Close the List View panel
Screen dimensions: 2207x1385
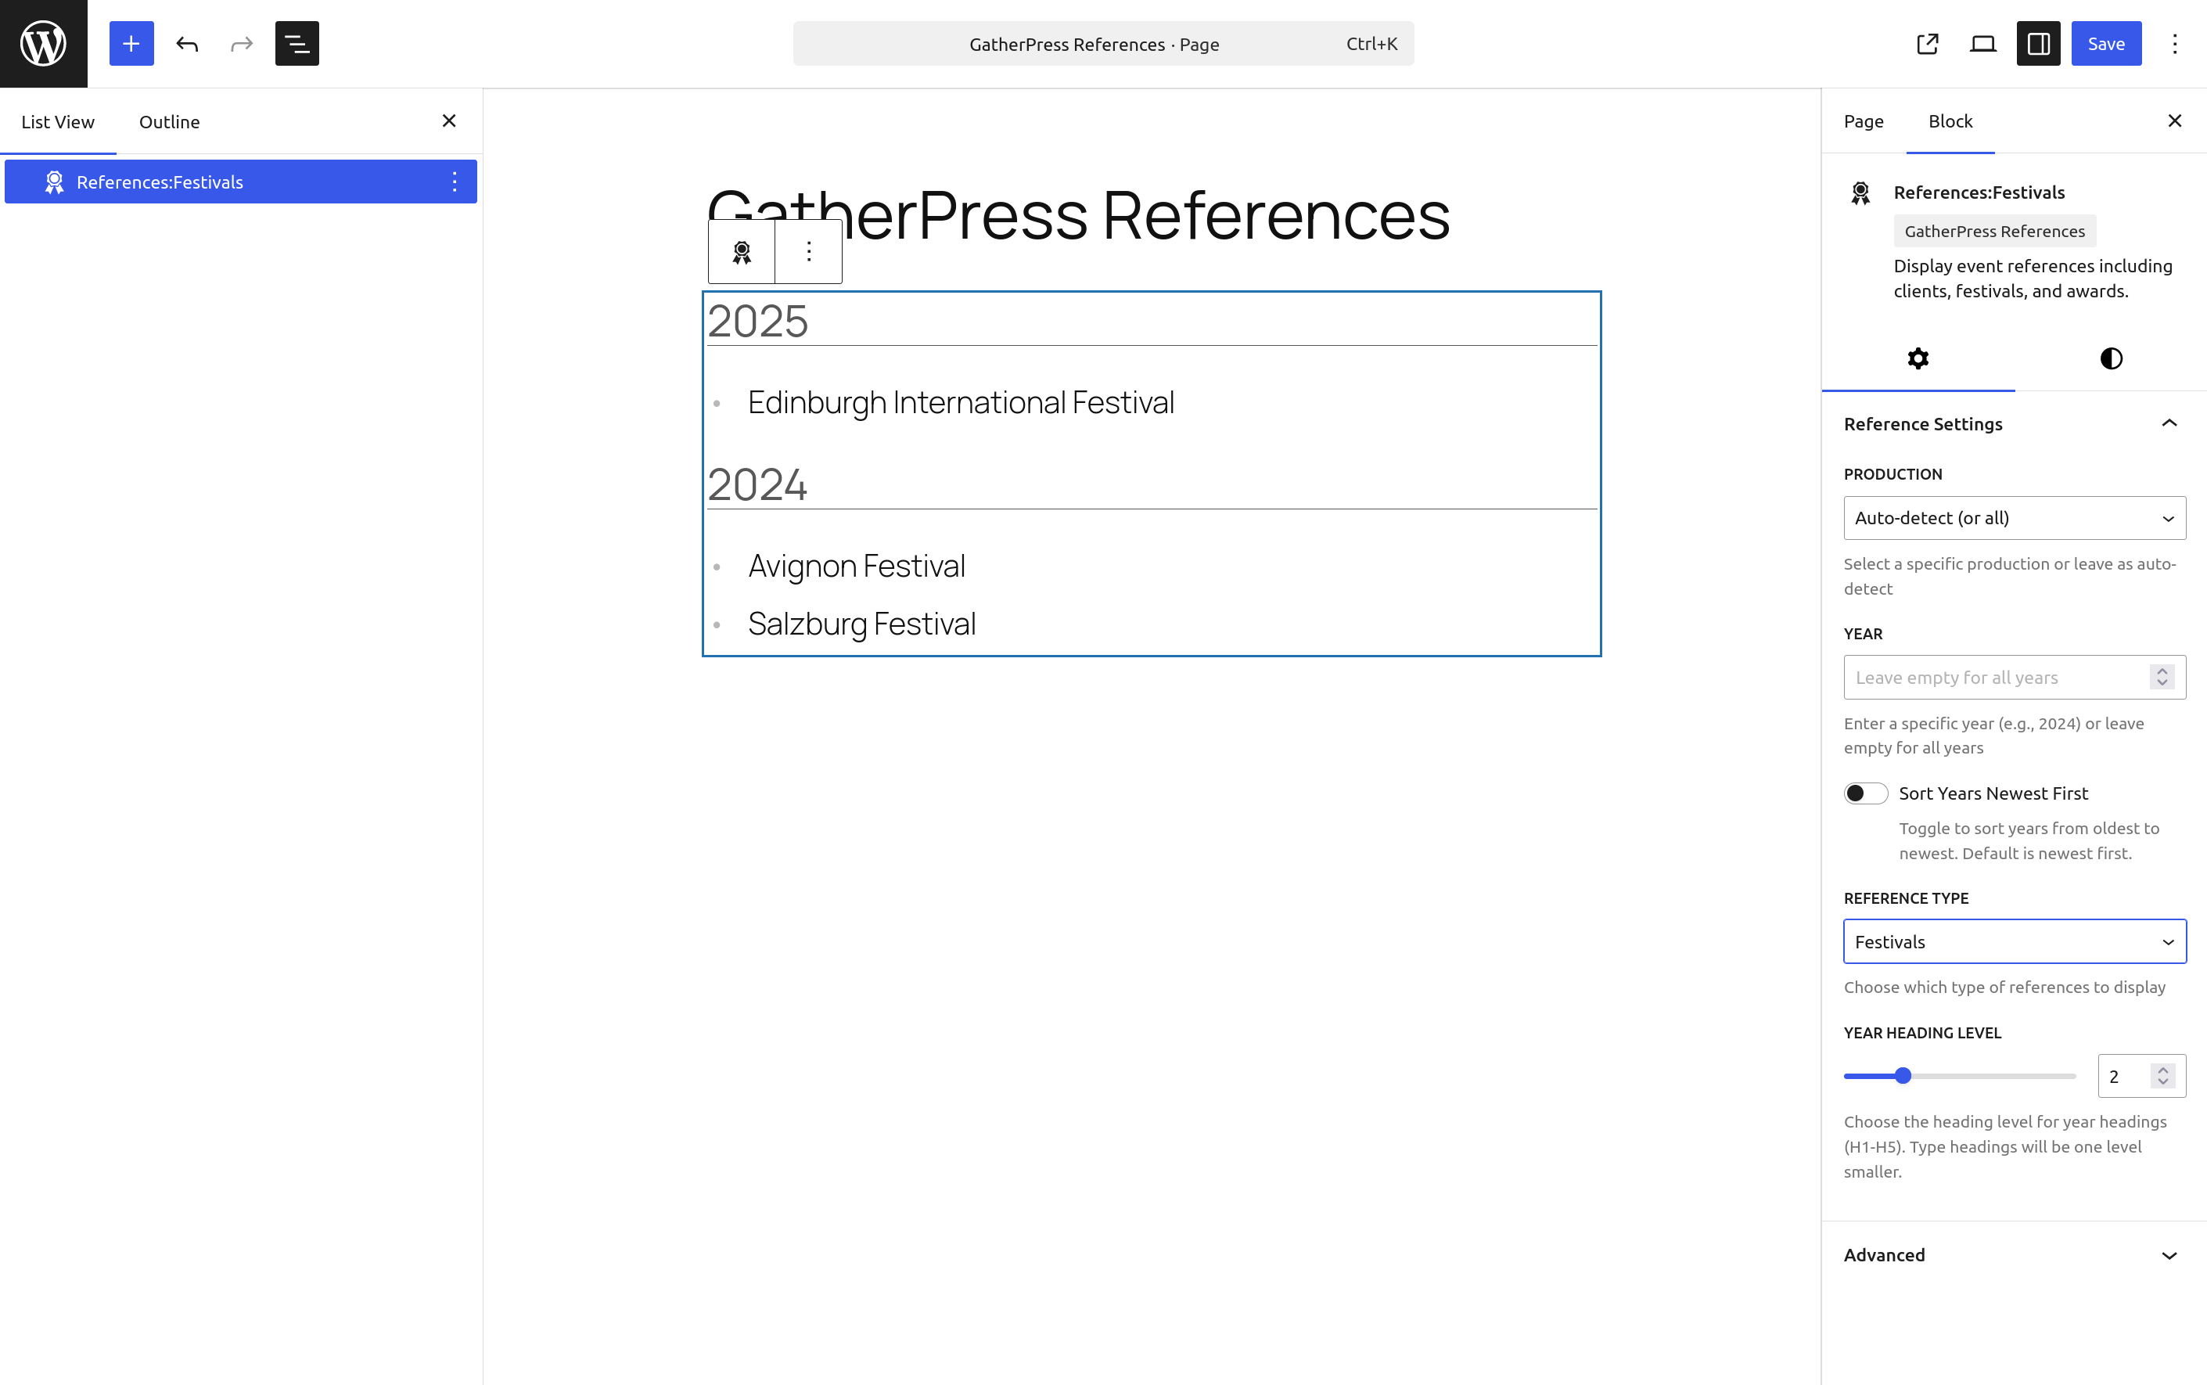tap(449, 121)
